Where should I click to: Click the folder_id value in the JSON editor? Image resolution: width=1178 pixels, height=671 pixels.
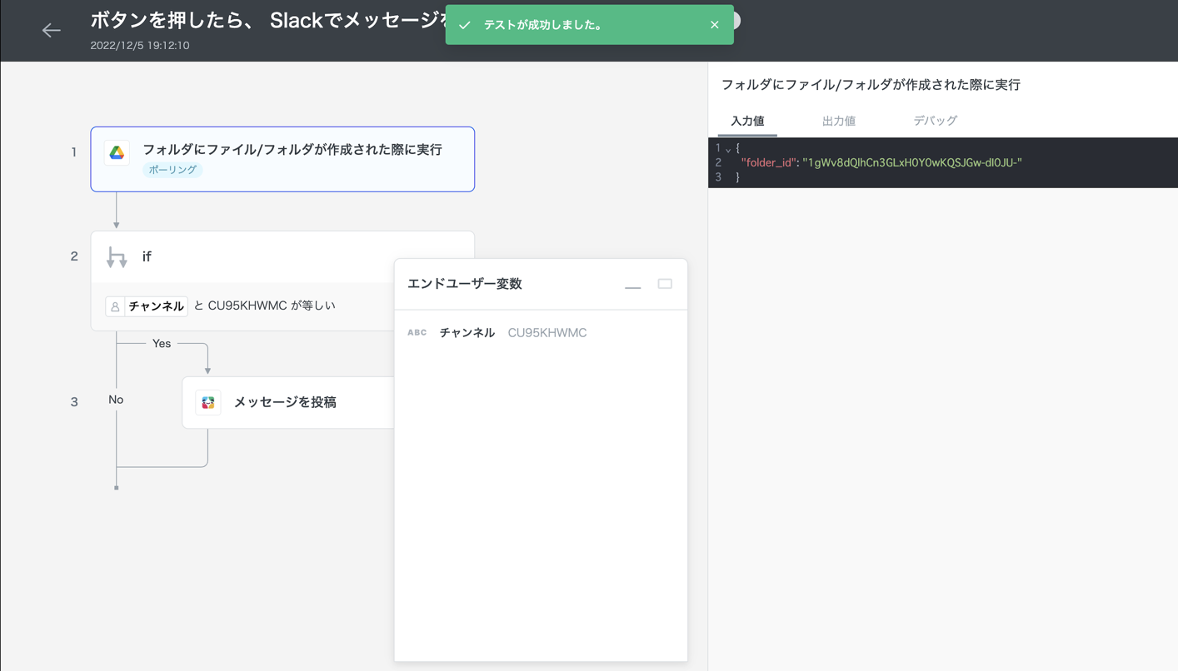911,162
